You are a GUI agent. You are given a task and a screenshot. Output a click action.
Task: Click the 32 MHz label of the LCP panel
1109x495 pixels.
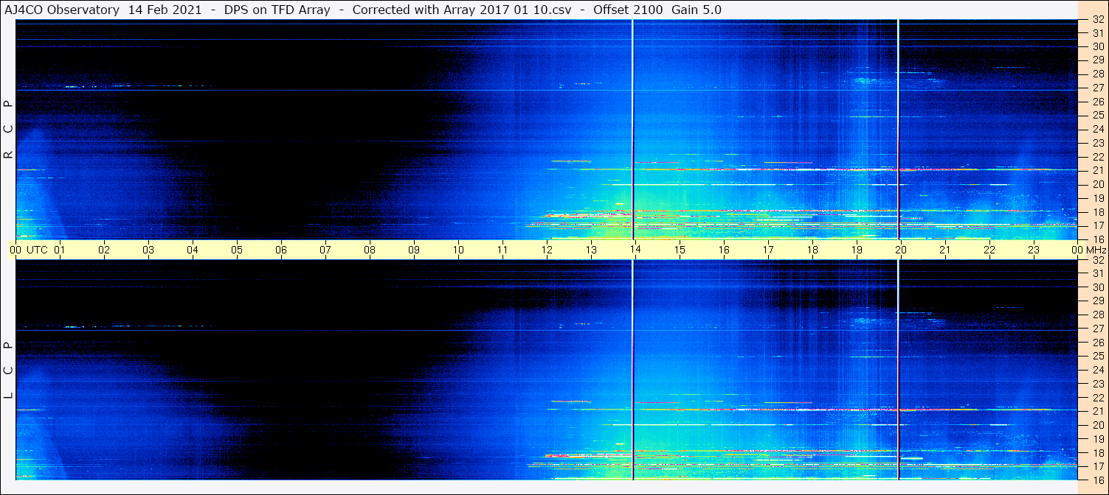click(1098, 260)
